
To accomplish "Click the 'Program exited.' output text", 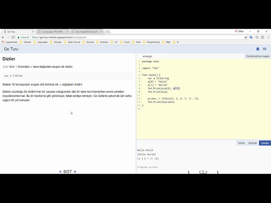I will pos(148,167).
